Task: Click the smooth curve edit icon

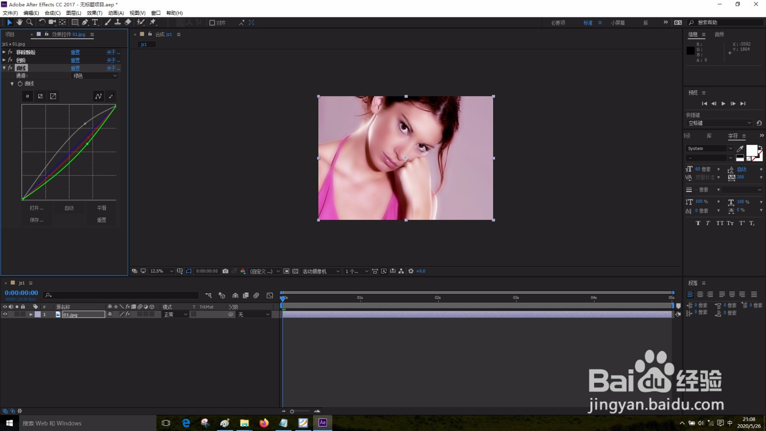Action: click(98, 96)
